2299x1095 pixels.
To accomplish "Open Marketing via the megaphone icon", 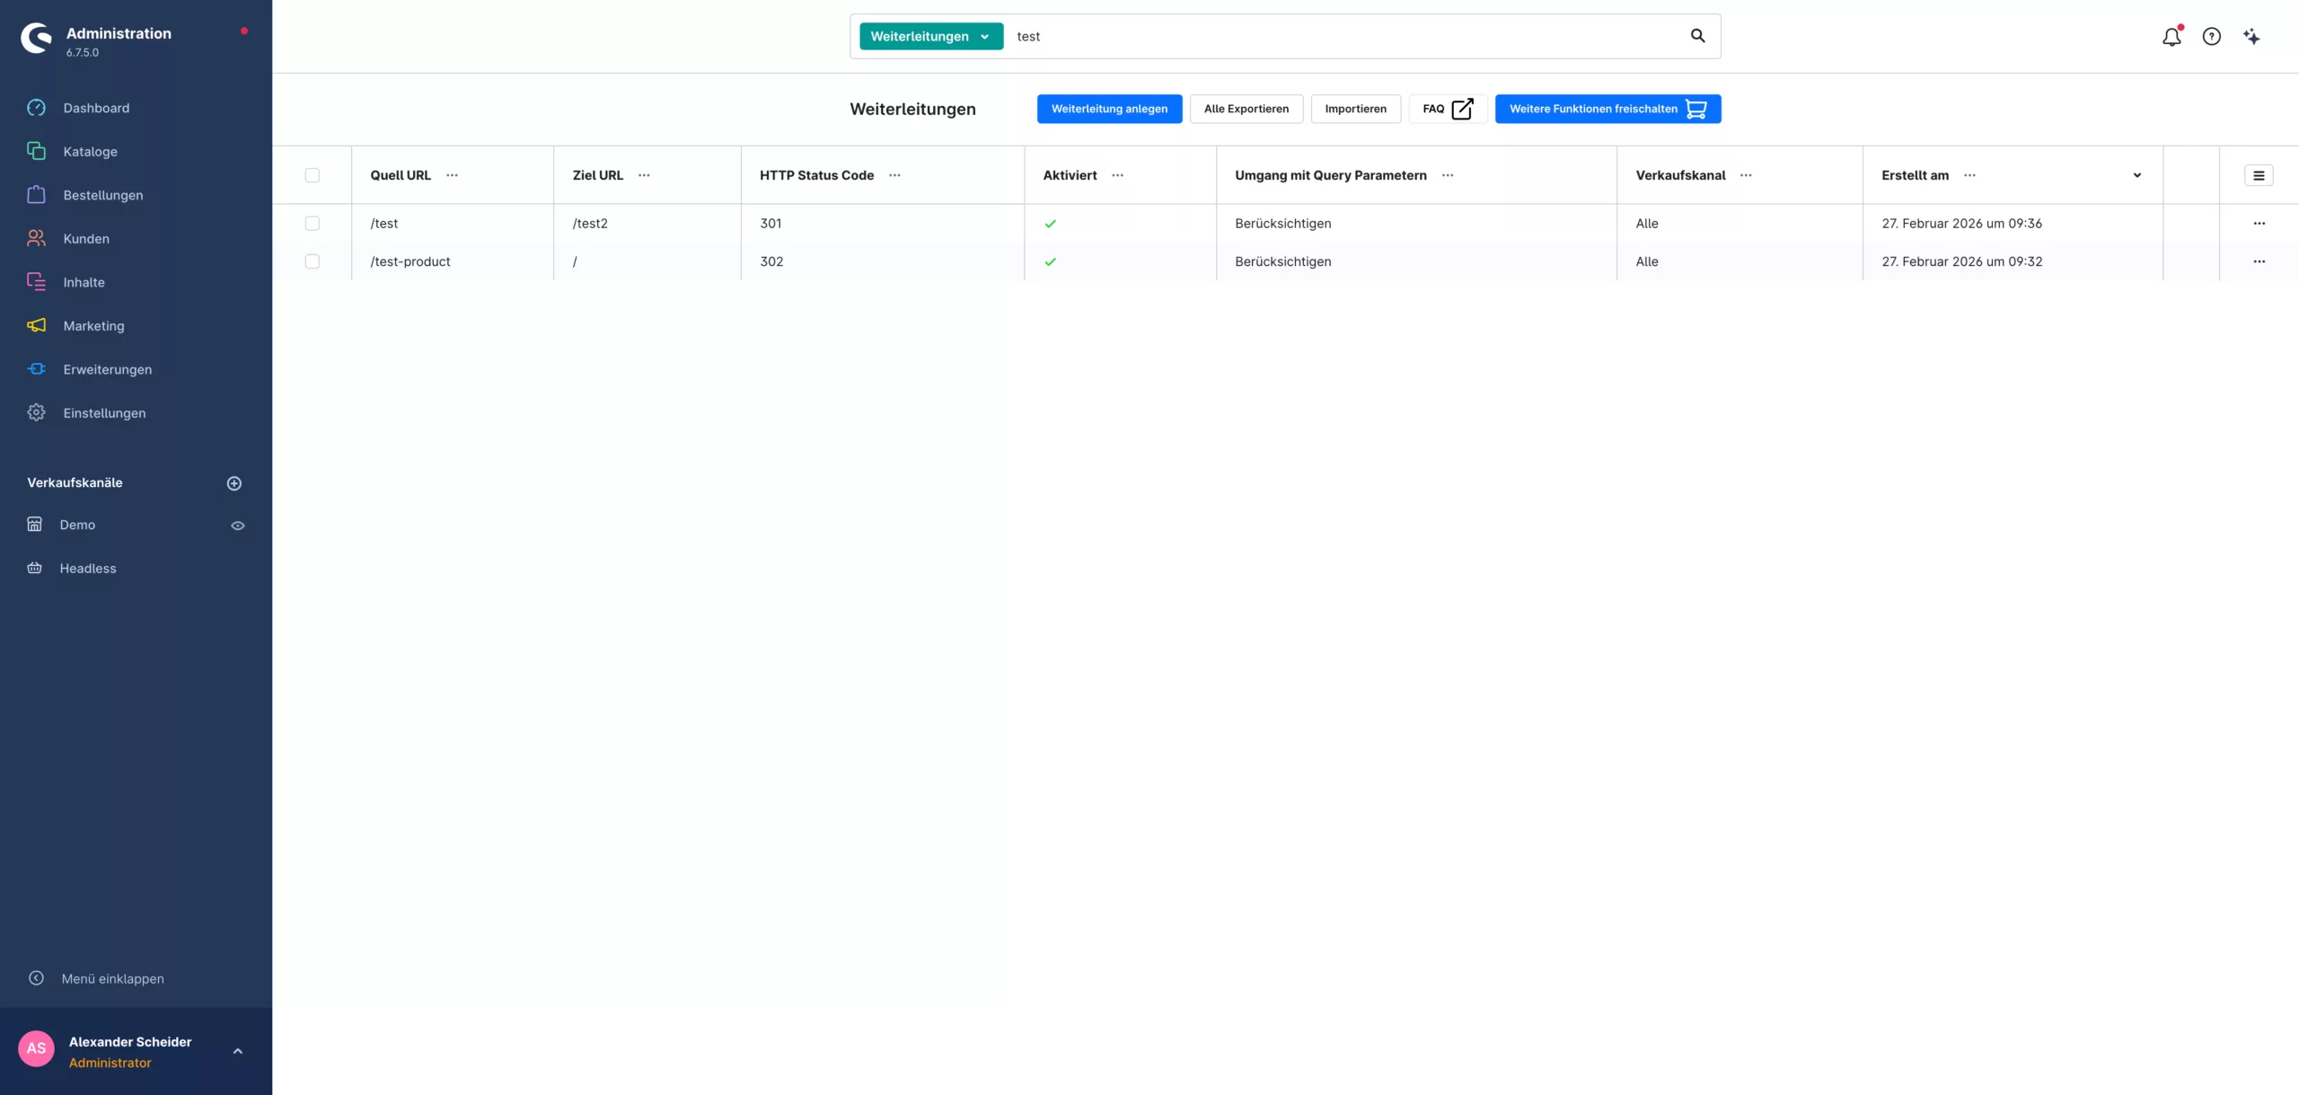I will click(x=36, y=325).
